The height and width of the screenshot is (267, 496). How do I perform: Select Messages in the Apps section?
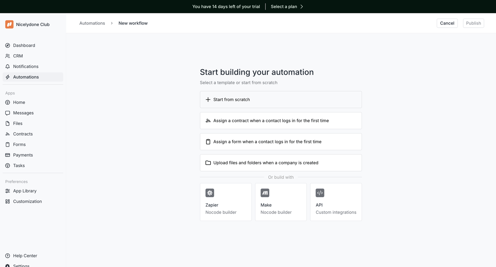click(33, 113)
